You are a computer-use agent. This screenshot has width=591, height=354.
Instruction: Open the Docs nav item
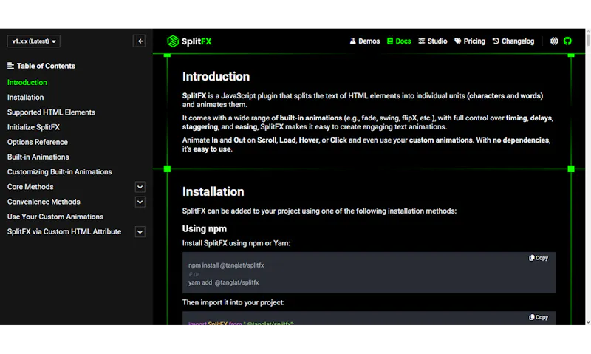tap(399, 41)
